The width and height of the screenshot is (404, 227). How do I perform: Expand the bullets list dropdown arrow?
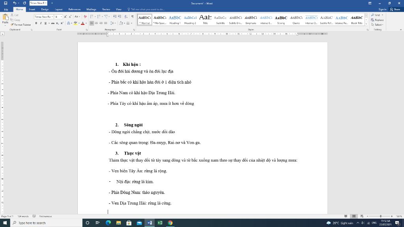click(x=95, y=17)
